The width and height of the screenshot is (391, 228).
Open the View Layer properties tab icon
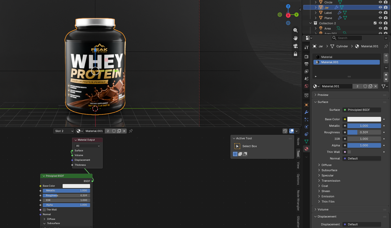coord(307,72)
